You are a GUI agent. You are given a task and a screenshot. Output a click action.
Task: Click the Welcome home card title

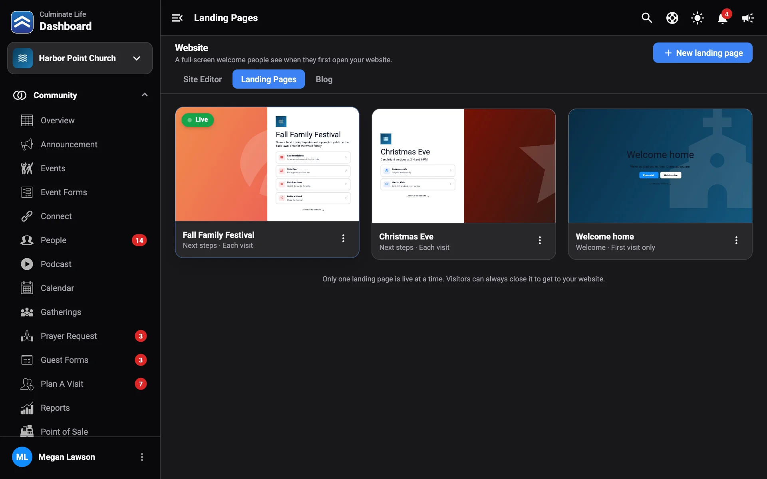[605, 237]
